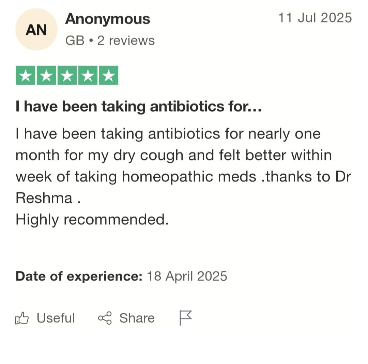Flag this review with the flag icon

pos(185,318)
